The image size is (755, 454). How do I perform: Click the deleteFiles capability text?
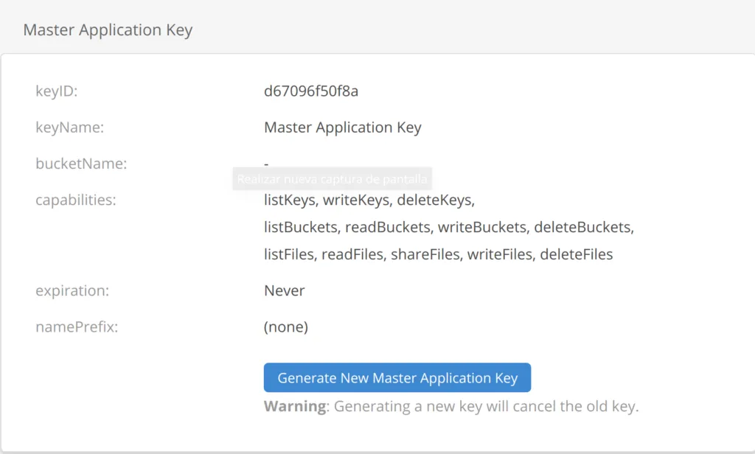576,254
